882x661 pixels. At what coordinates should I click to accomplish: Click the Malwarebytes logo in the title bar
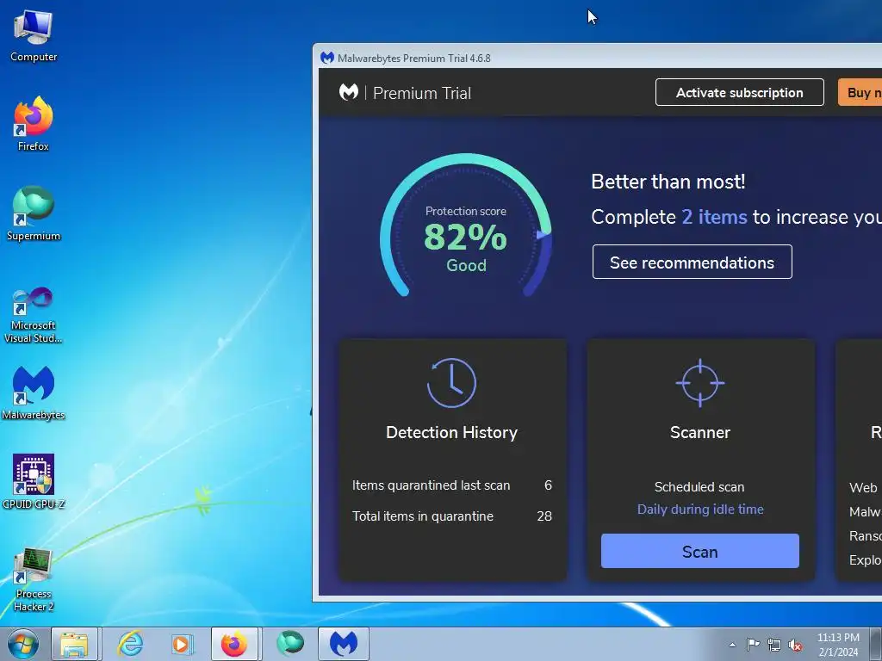(326, 58)
